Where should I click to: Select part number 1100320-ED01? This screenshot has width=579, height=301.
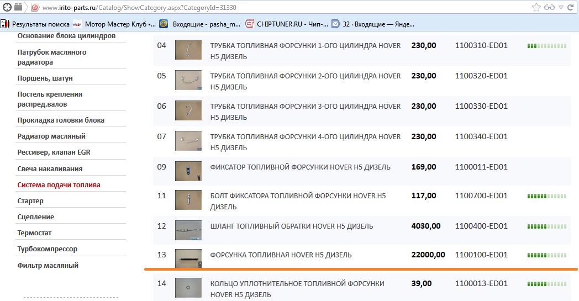(481, 76)
